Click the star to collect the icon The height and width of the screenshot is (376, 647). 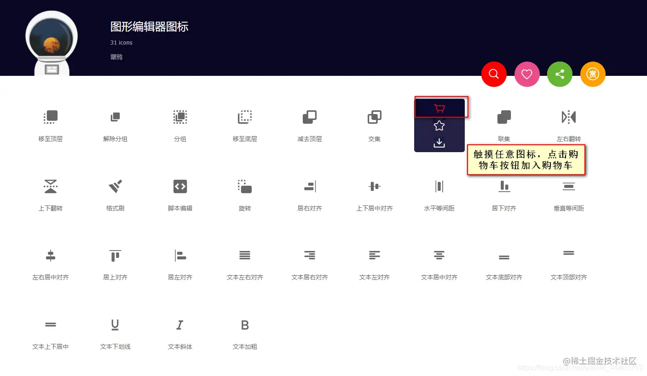pos(439,125)
